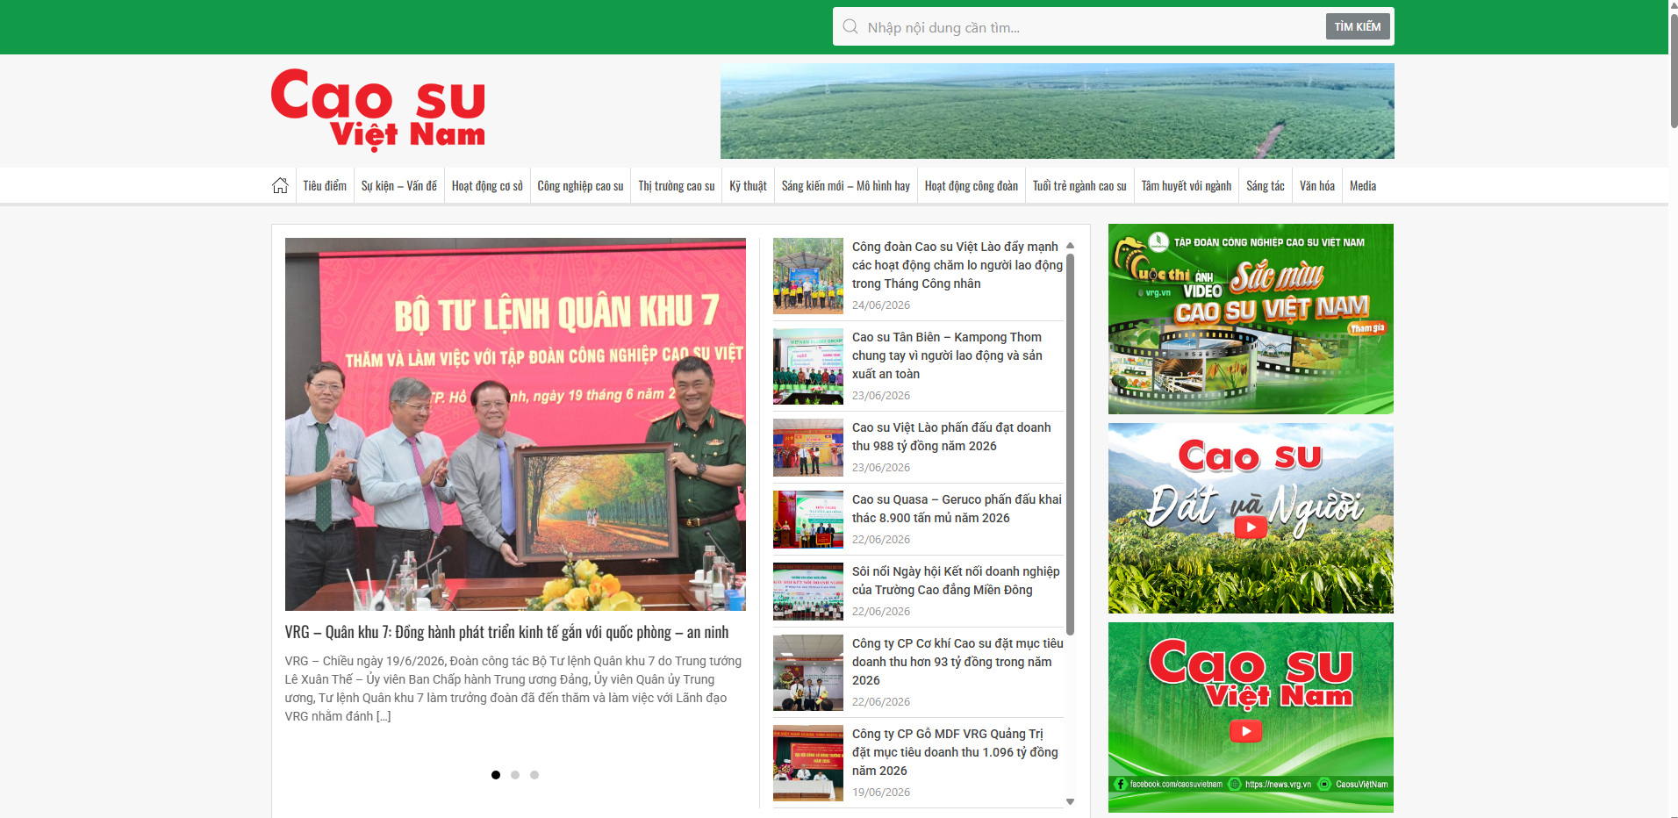
Task: Open the Kỹ thuật menu
Action: pyautogui.click(x=748, y=186)
